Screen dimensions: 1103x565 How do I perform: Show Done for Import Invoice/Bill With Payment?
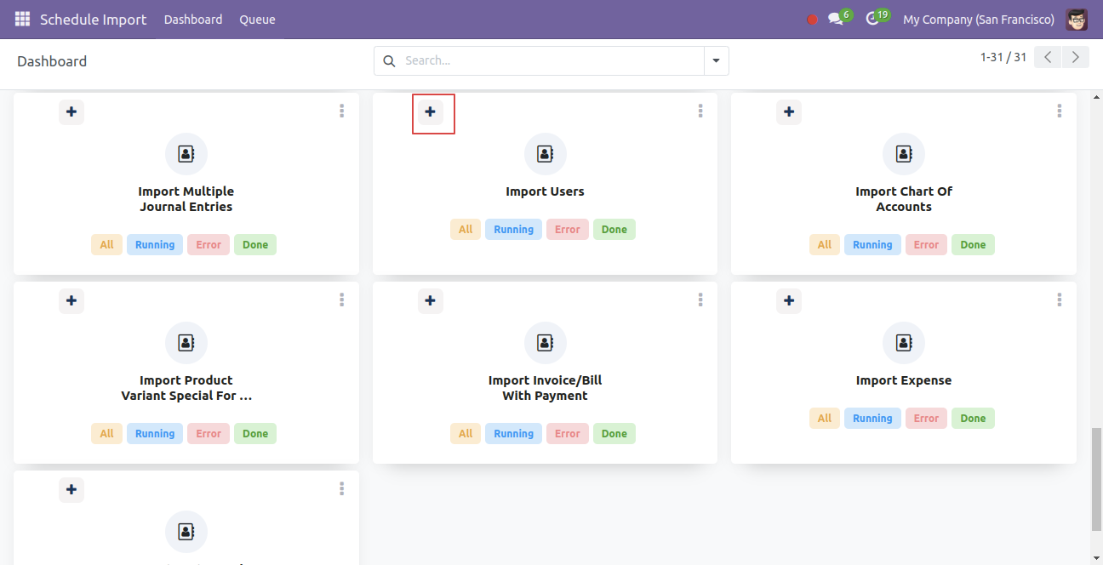point(614,434)
